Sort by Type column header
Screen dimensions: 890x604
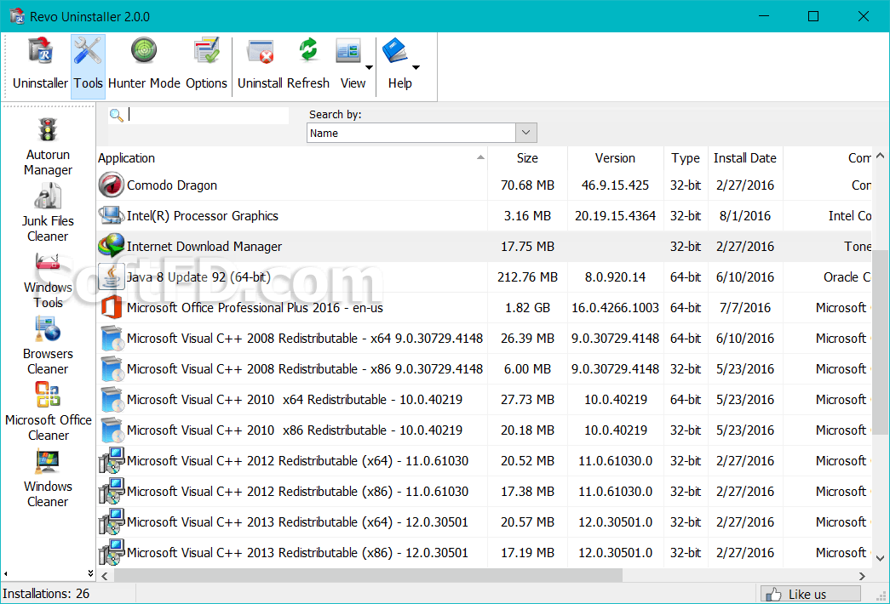(686, 158)
